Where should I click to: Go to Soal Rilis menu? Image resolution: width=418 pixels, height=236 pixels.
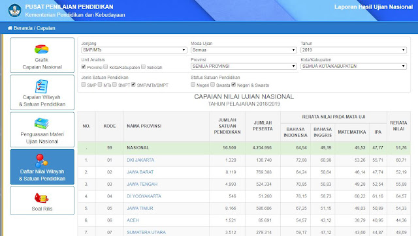click(42, 201)
